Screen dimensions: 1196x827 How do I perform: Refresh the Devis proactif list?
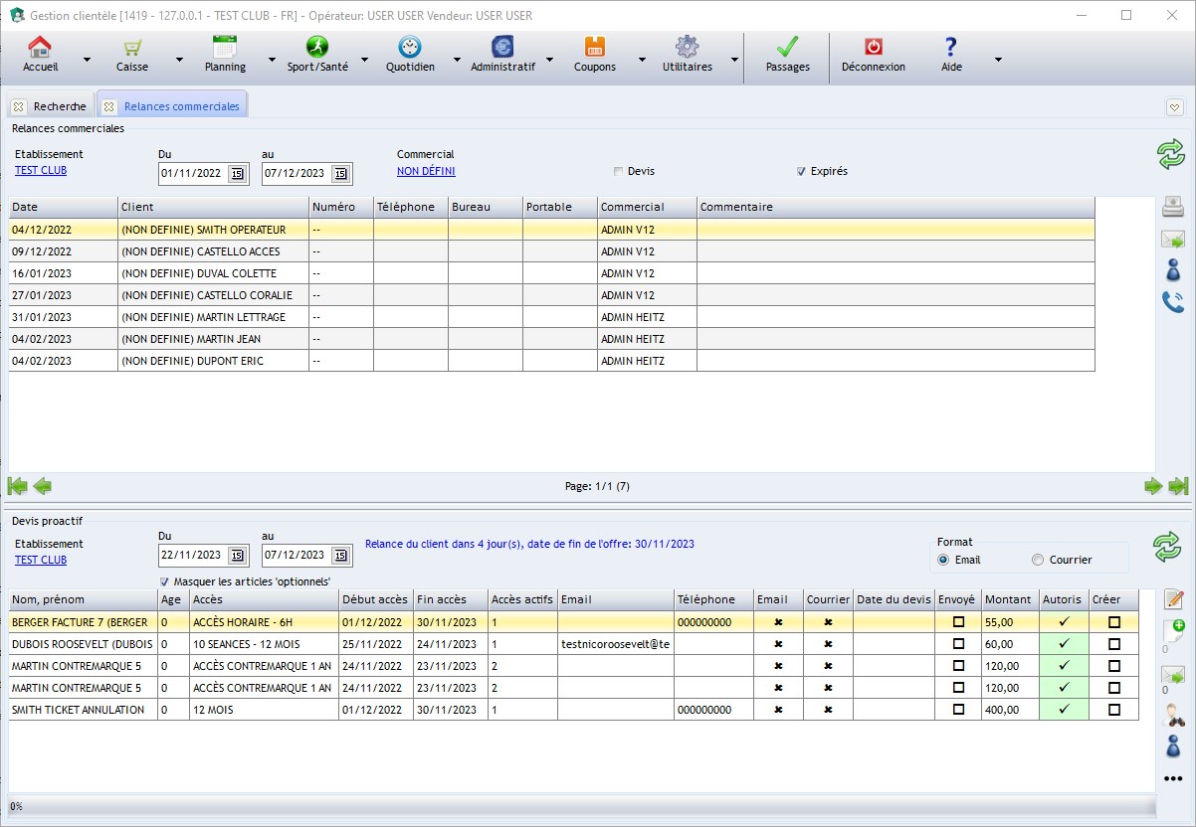(1166, 546)
